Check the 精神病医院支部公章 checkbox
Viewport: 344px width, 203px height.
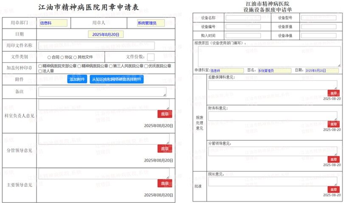(40, 66)
